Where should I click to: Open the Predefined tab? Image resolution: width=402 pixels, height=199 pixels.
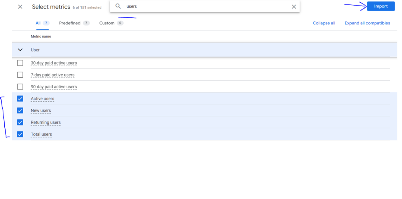pos(74,23)
